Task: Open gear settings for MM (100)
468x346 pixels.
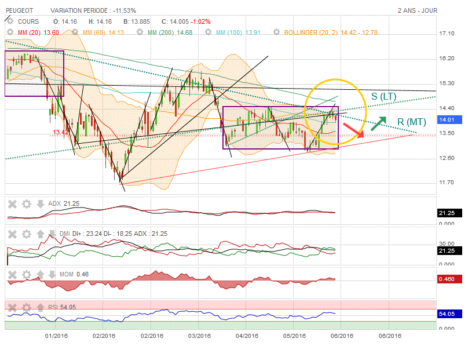Action: pyautogui.click(x=209, y=32)
